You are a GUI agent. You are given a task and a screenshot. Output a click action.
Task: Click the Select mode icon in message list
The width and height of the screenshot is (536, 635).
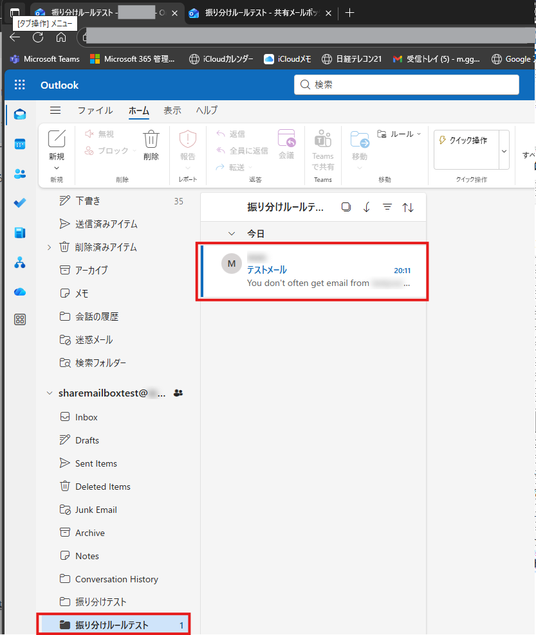coord(346,207)
